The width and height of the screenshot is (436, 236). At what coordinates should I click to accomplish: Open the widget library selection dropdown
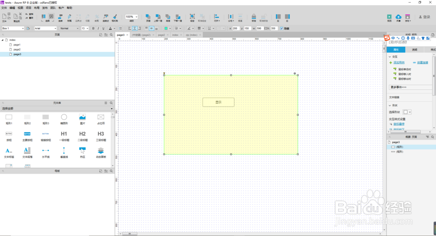point(57,108)
